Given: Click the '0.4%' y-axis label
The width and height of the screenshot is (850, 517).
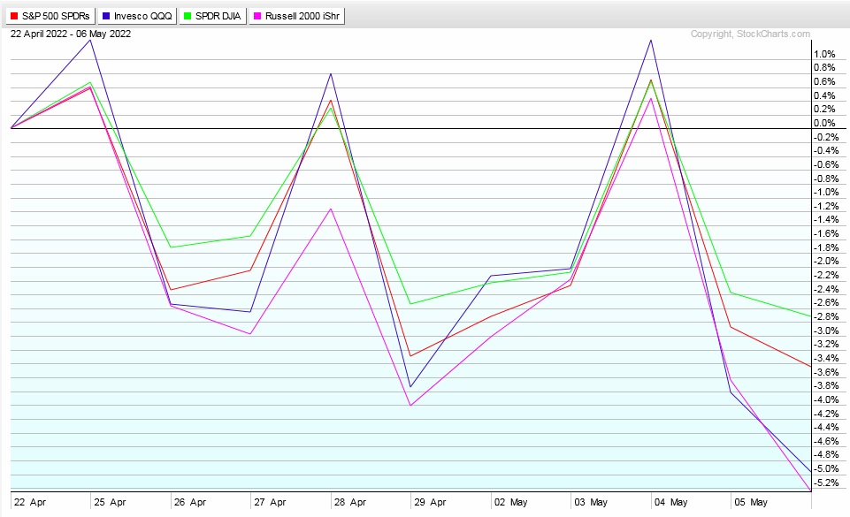Looking at the screenshot, I should coord(824,95).
